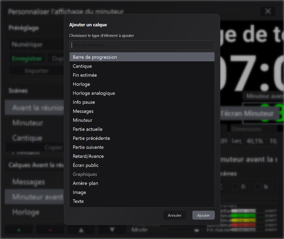The image size is (284, 239).
Task: Select Messages layer in the background Calques list
Action: 34,182
